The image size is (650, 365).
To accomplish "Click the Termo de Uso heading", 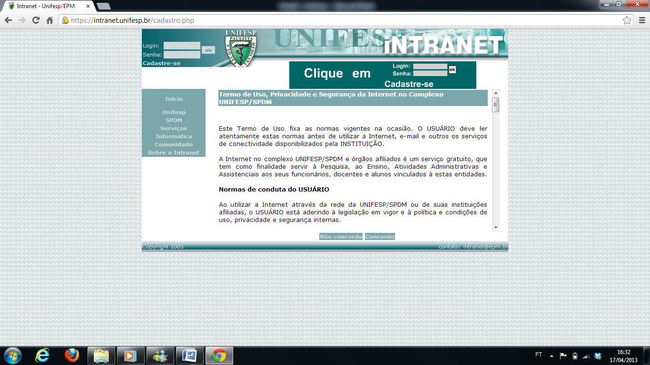I will 353,98.
